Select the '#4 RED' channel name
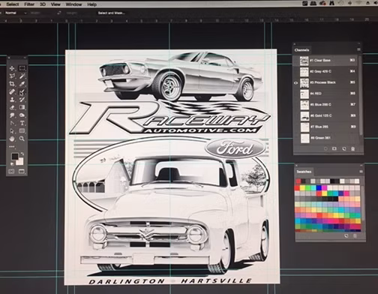Image resolution: width=378 pixels, height=294 pixels. [316, 94]
